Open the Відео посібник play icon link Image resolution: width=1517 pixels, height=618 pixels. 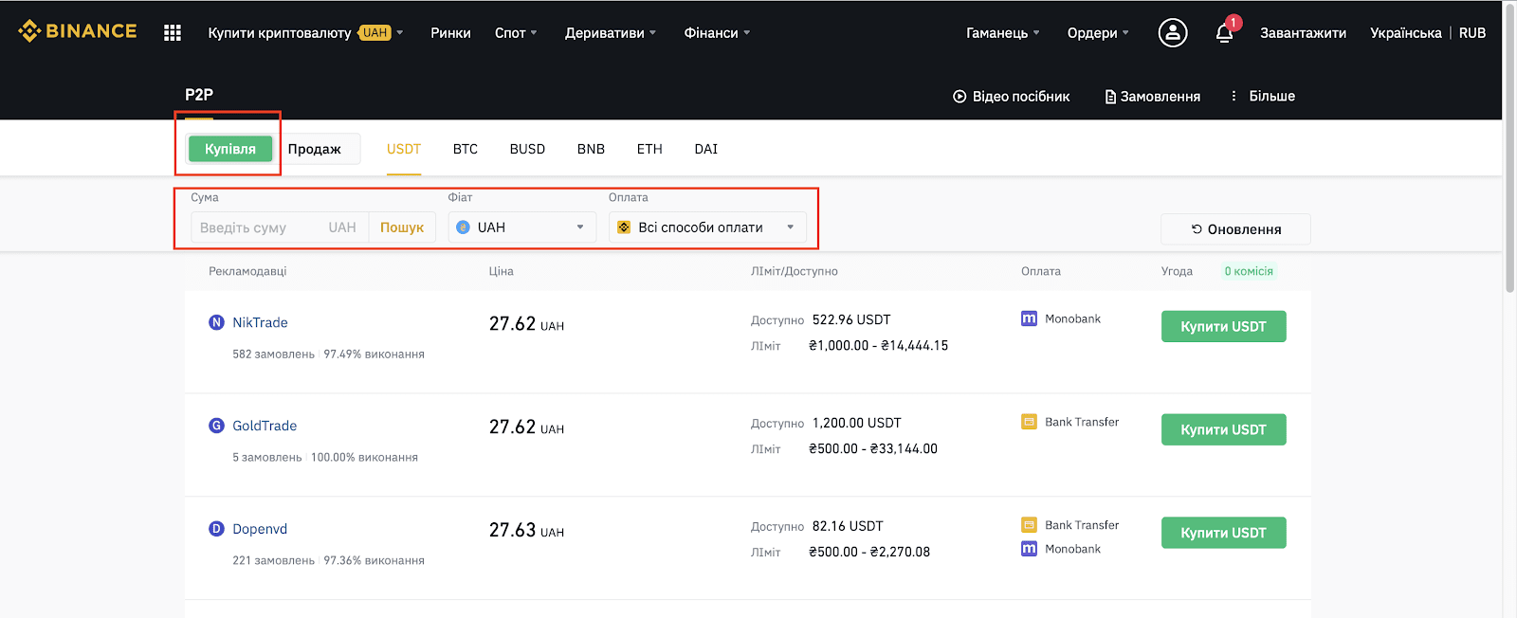tap(960, 97)
